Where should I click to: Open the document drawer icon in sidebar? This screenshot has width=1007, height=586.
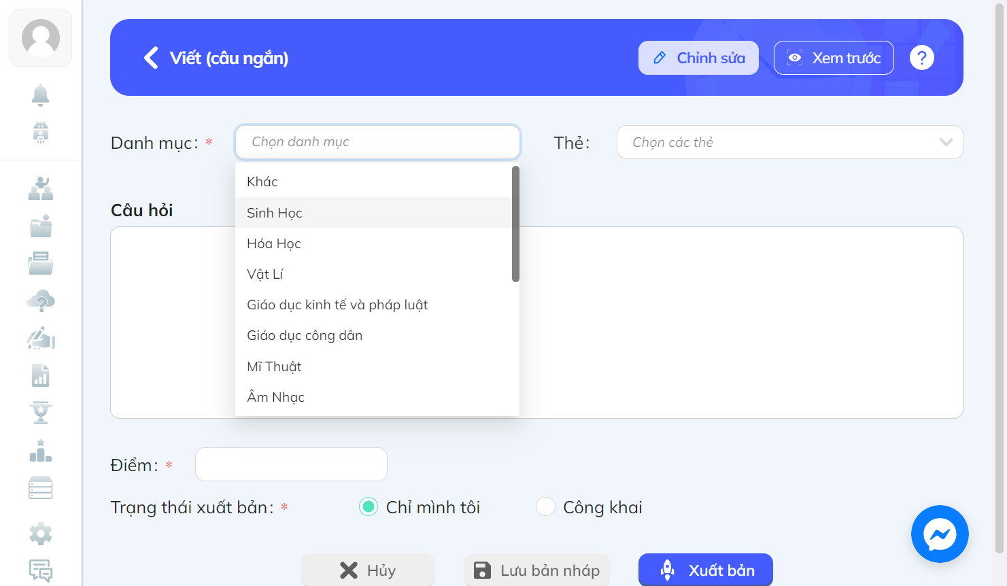(41, 263)
